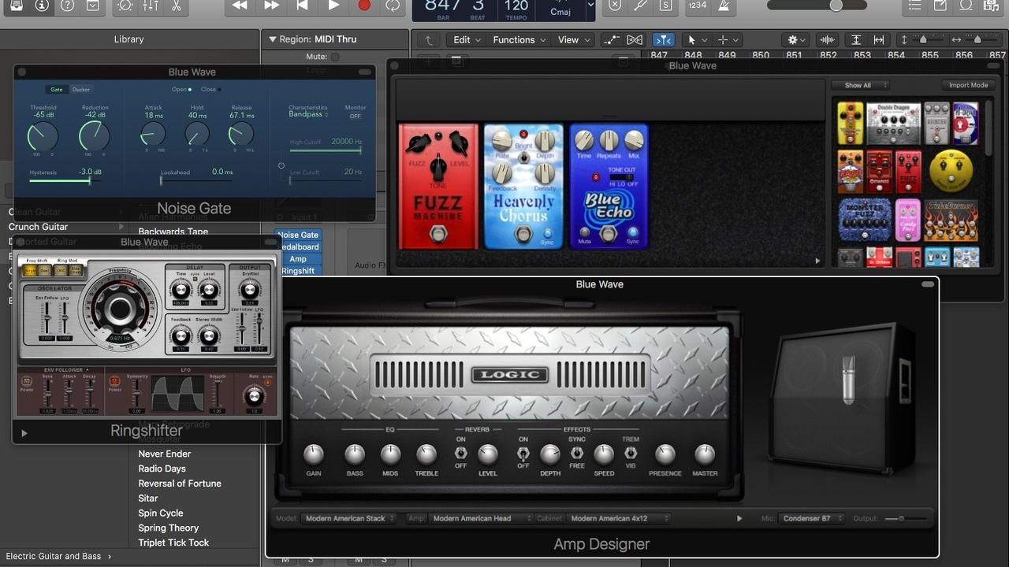Click the Fuzz Machine pedal footswitch

(437, 233)
